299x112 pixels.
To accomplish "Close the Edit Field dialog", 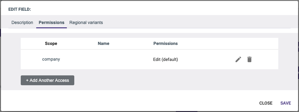I will coord(266,103).
